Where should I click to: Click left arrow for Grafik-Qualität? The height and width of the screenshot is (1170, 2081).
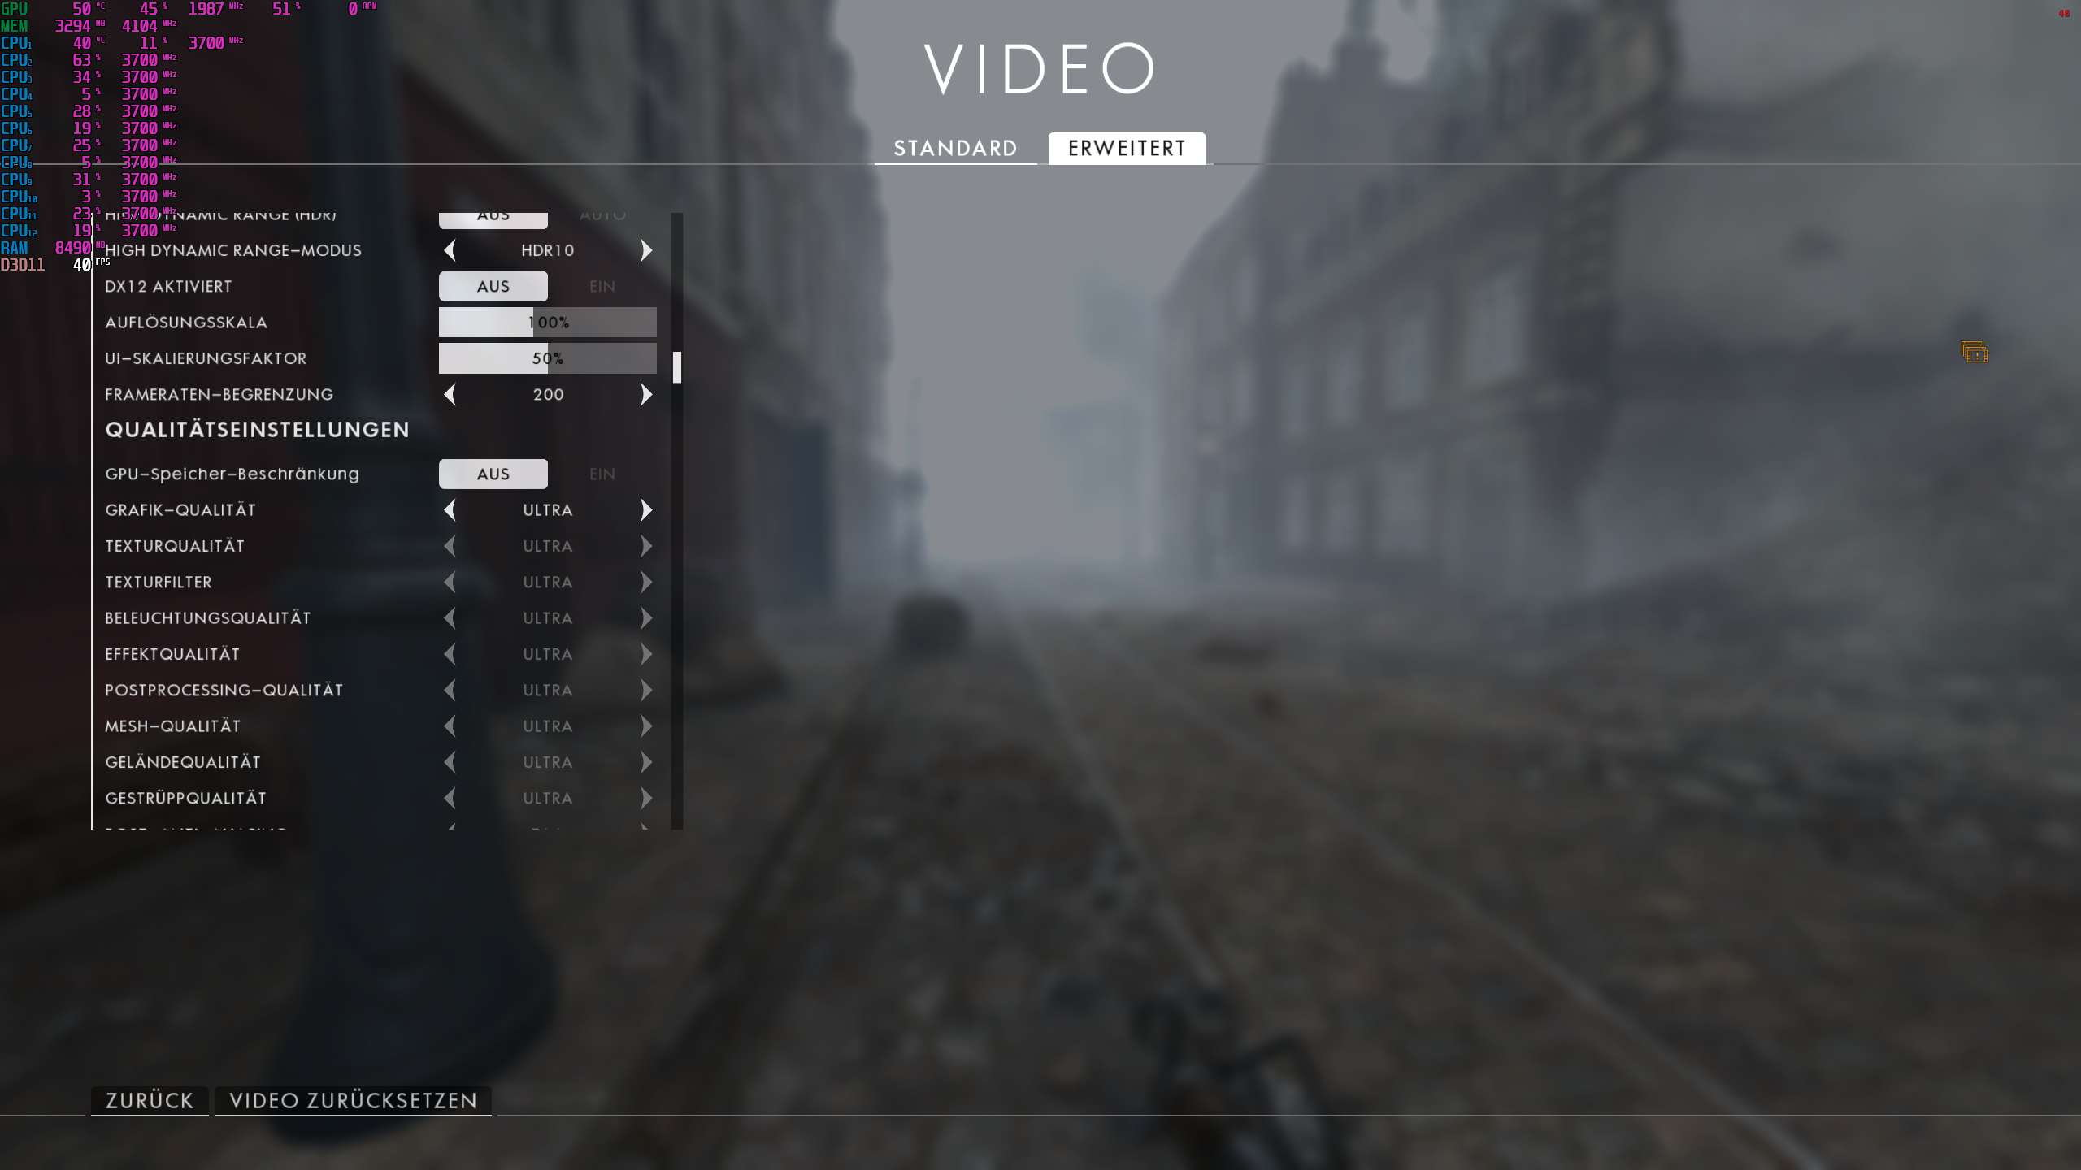tap(450, 510)
